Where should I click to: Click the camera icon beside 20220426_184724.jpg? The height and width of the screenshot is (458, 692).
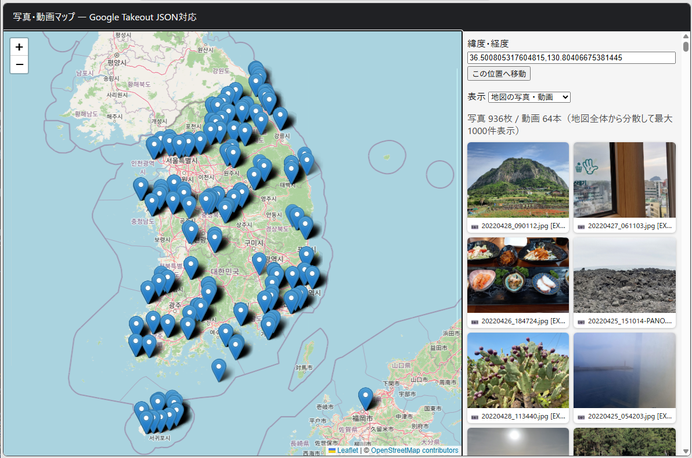(475, 322)
